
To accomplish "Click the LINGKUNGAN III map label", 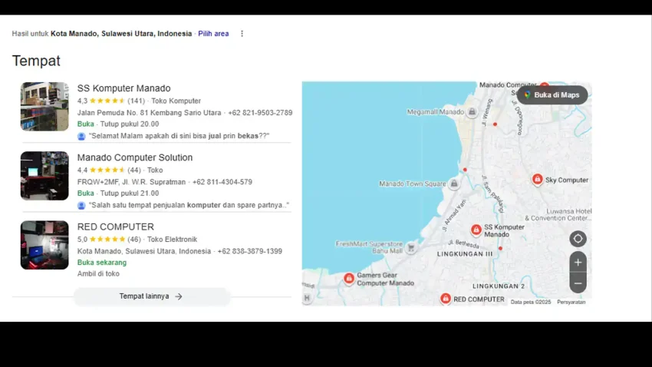I will pos(465,254).
